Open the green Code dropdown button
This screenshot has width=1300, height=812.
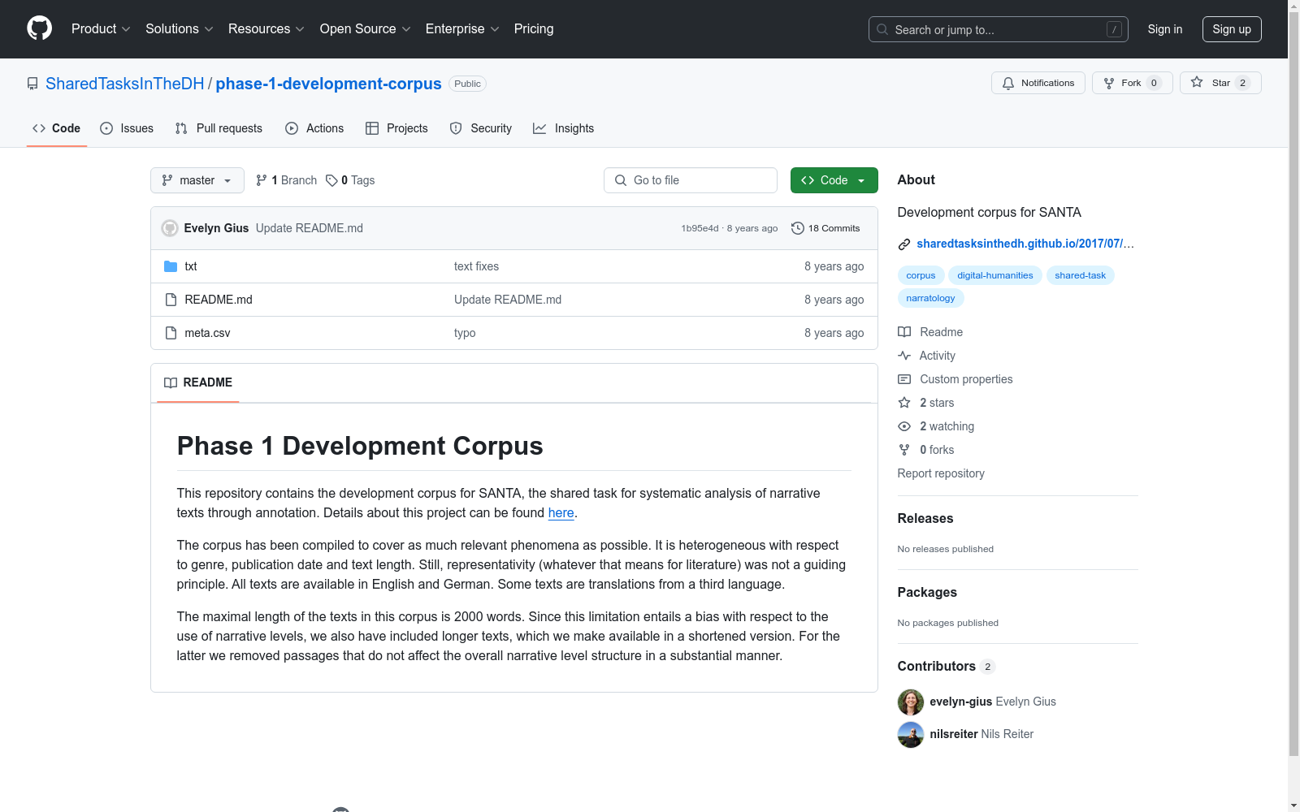834,180
